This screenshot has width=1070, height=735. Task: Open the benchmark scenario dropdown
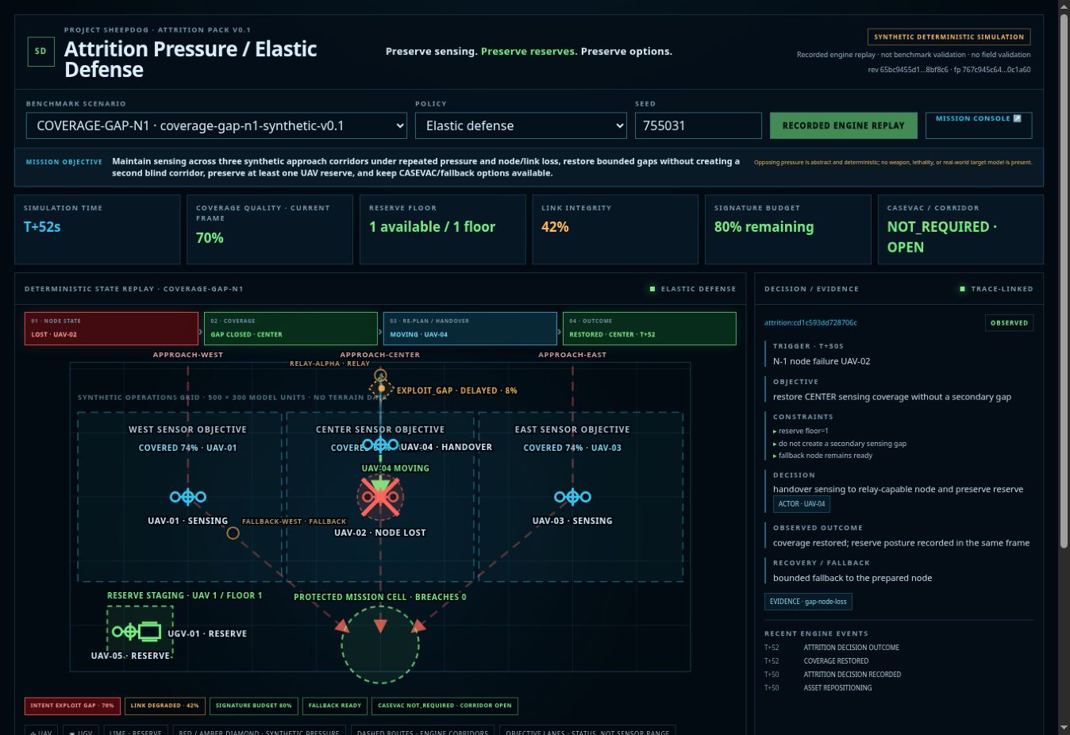coord(217,125)
